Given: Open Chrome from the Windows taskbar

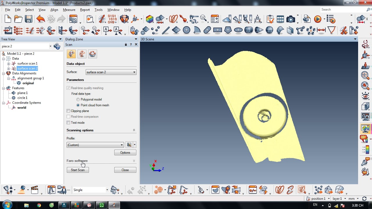Looking at the screenshot, I should [x=39, y=205].
